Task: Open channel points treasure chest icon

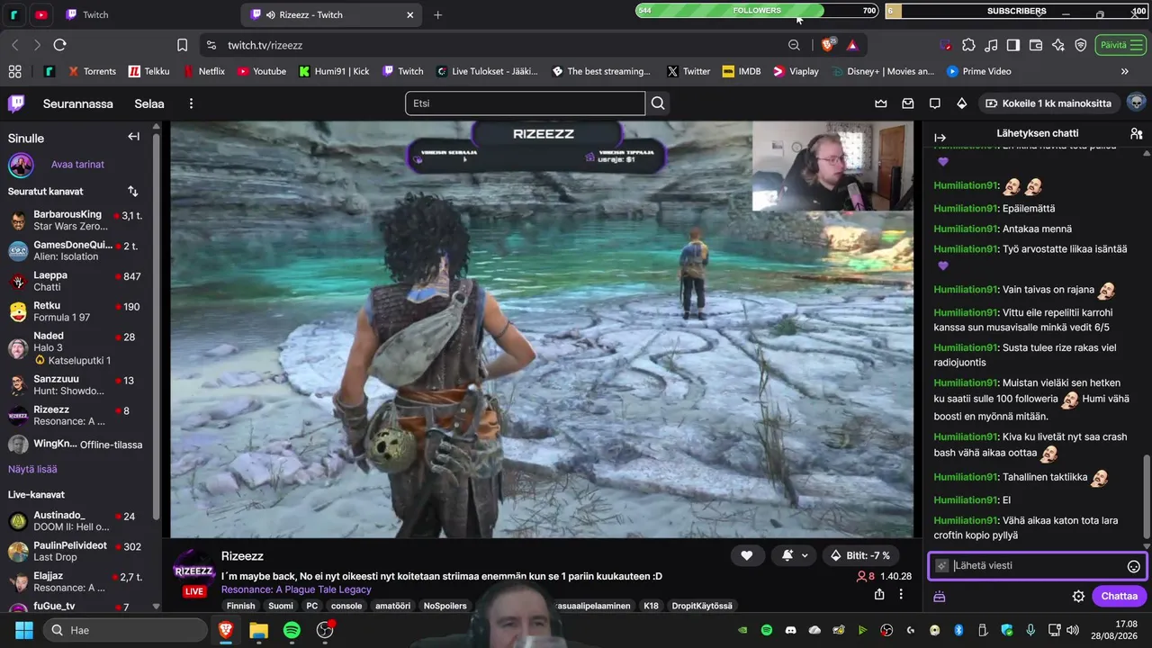Action: click(x=940, y=596)
